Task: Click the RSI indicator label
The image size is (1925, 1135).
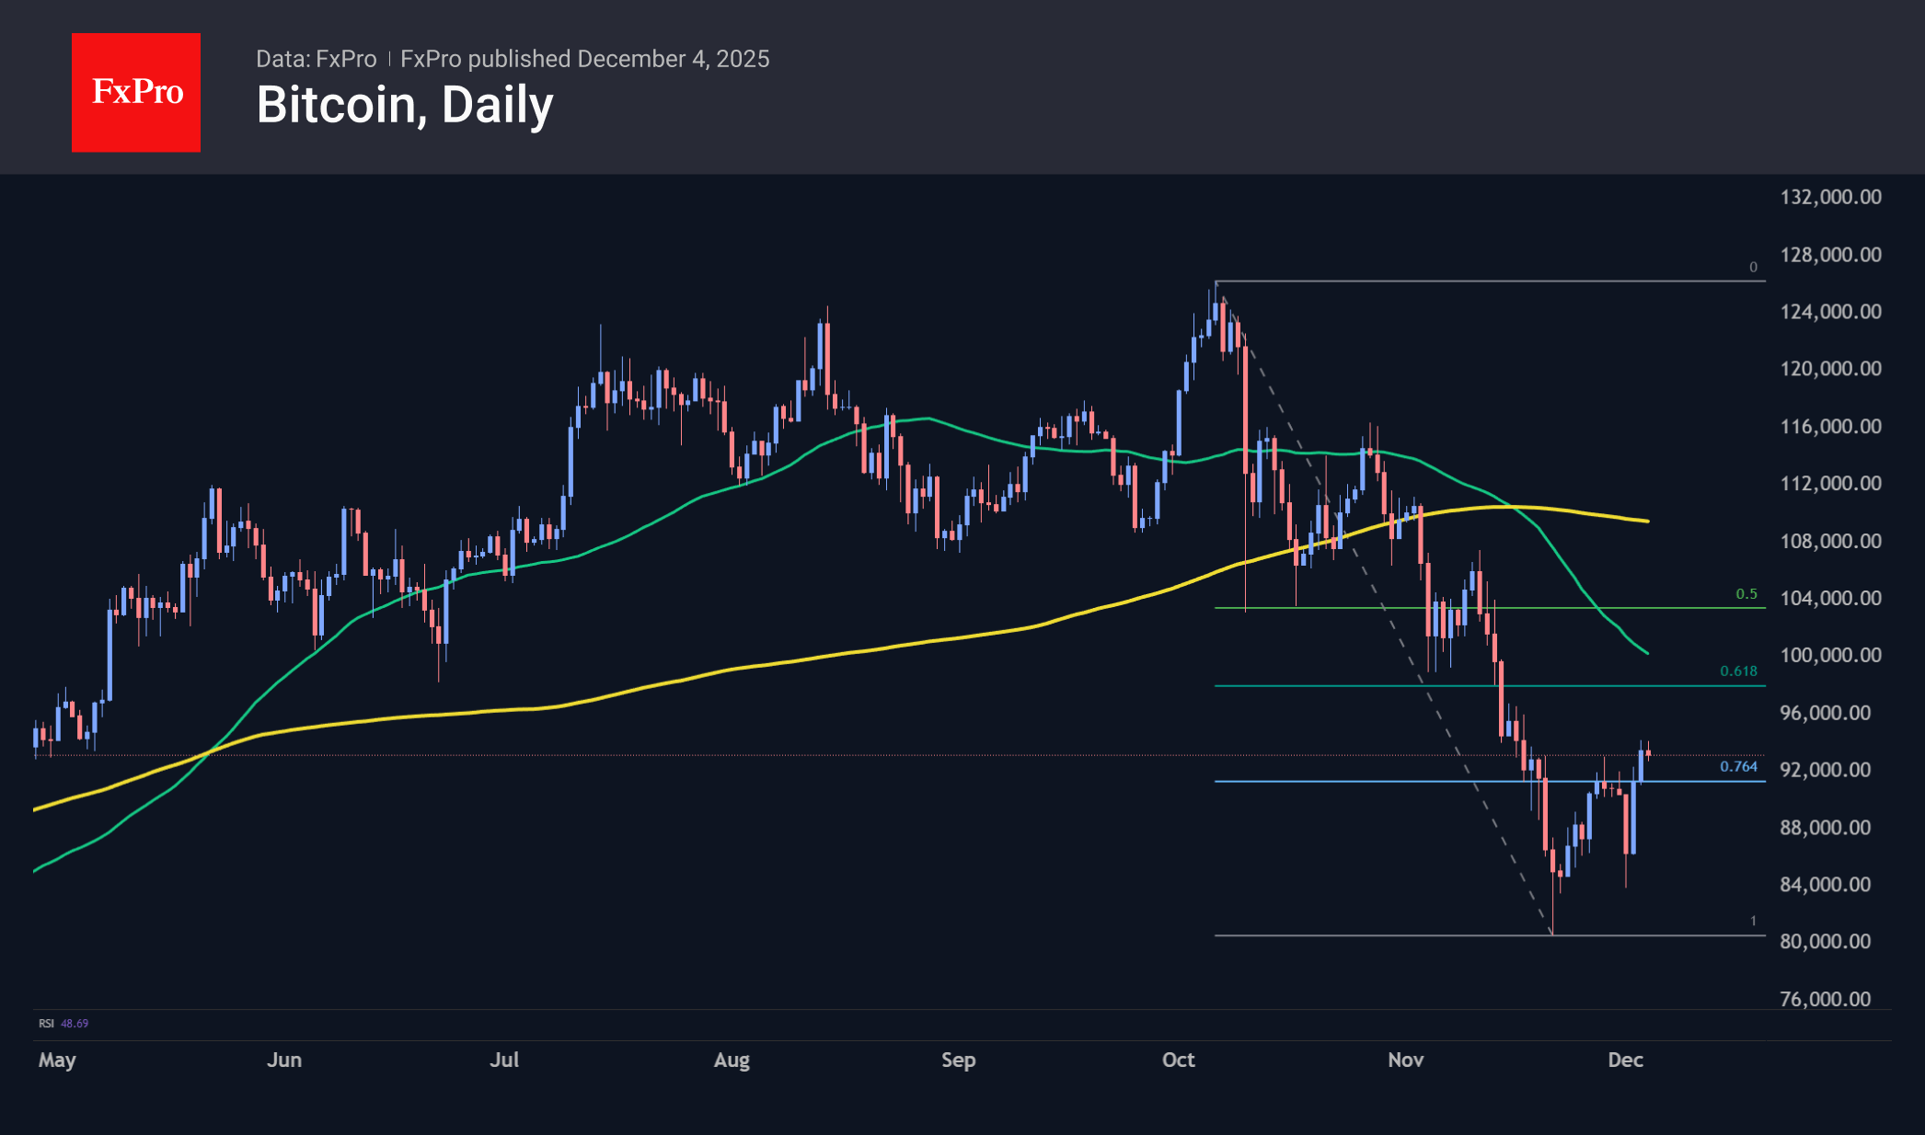Action: coord(46,1023)
